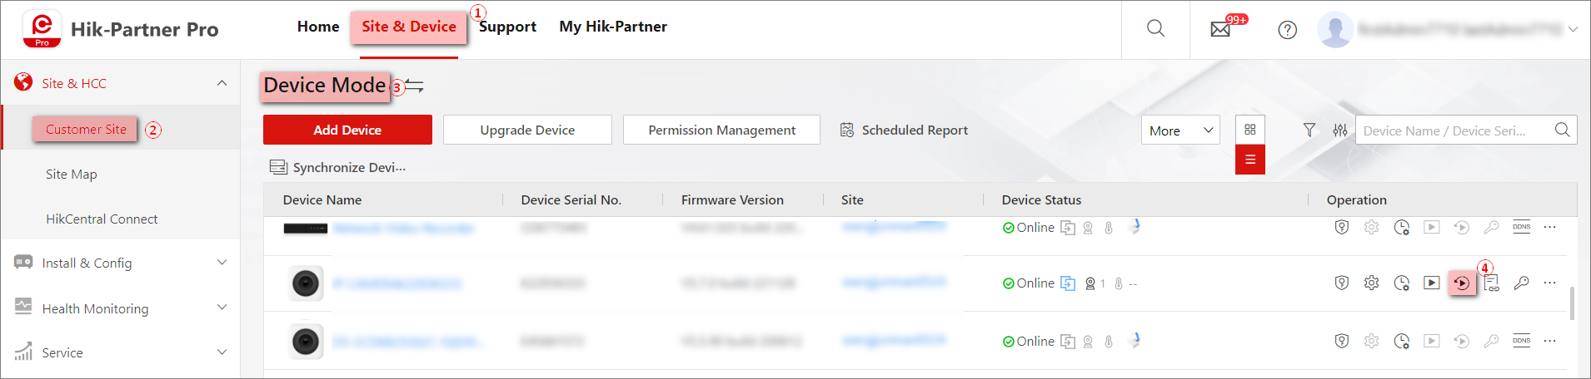Open HikCentral Connect in sidebar
The image size is (1591, 379).
click(x=102, y=219)
